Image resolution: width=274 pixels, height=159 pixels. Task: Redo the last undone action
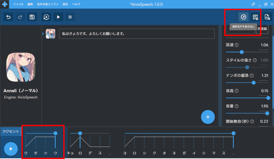(x=20, y=17)
